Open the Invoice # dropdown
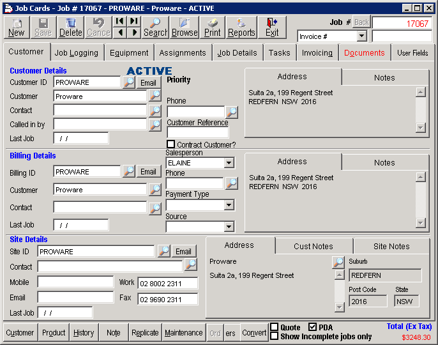This screenshot has width=438, height=345. tap(362, 36)
